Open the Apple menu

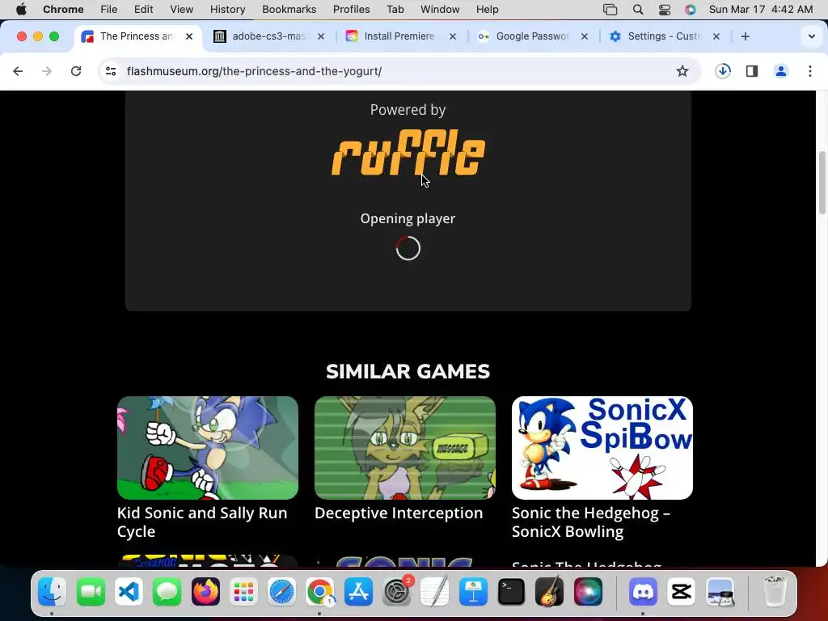coord(21,10)
